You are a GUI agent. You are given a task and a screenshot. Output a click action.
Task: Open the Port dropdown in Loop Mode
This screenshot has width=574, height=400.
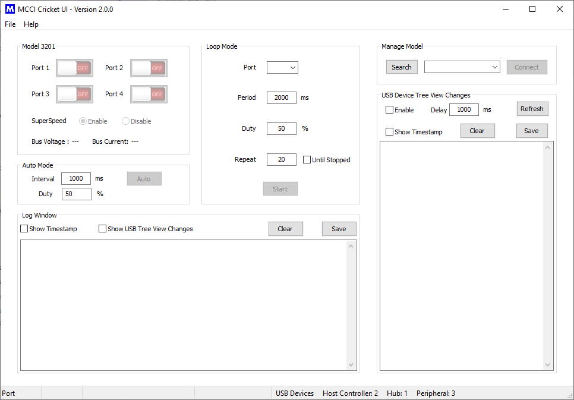coord(282,67)
